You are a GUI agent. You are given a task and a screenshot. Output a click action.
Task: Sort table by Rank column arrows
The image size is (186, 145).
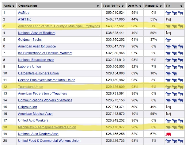click(x=13, y=6)
